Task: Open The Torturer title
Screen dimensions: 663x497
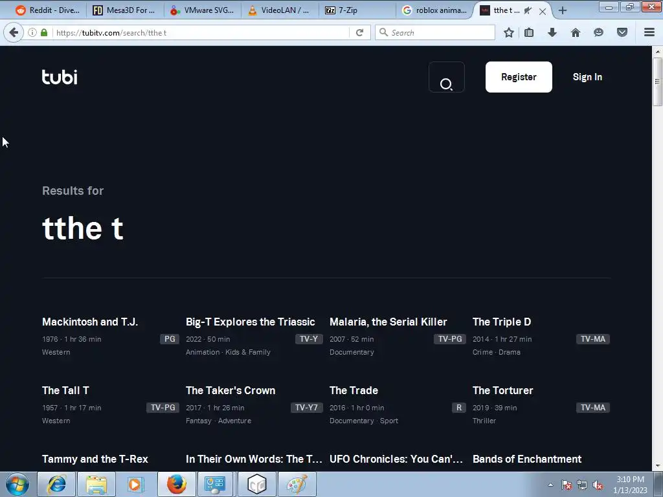Action: coord(502,390)
